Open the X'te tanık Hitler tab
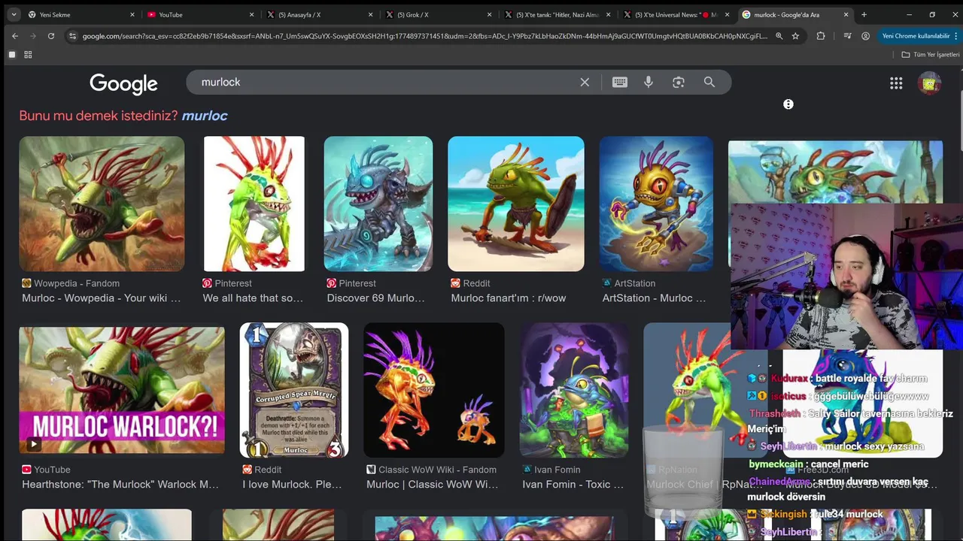 [557, 14]
